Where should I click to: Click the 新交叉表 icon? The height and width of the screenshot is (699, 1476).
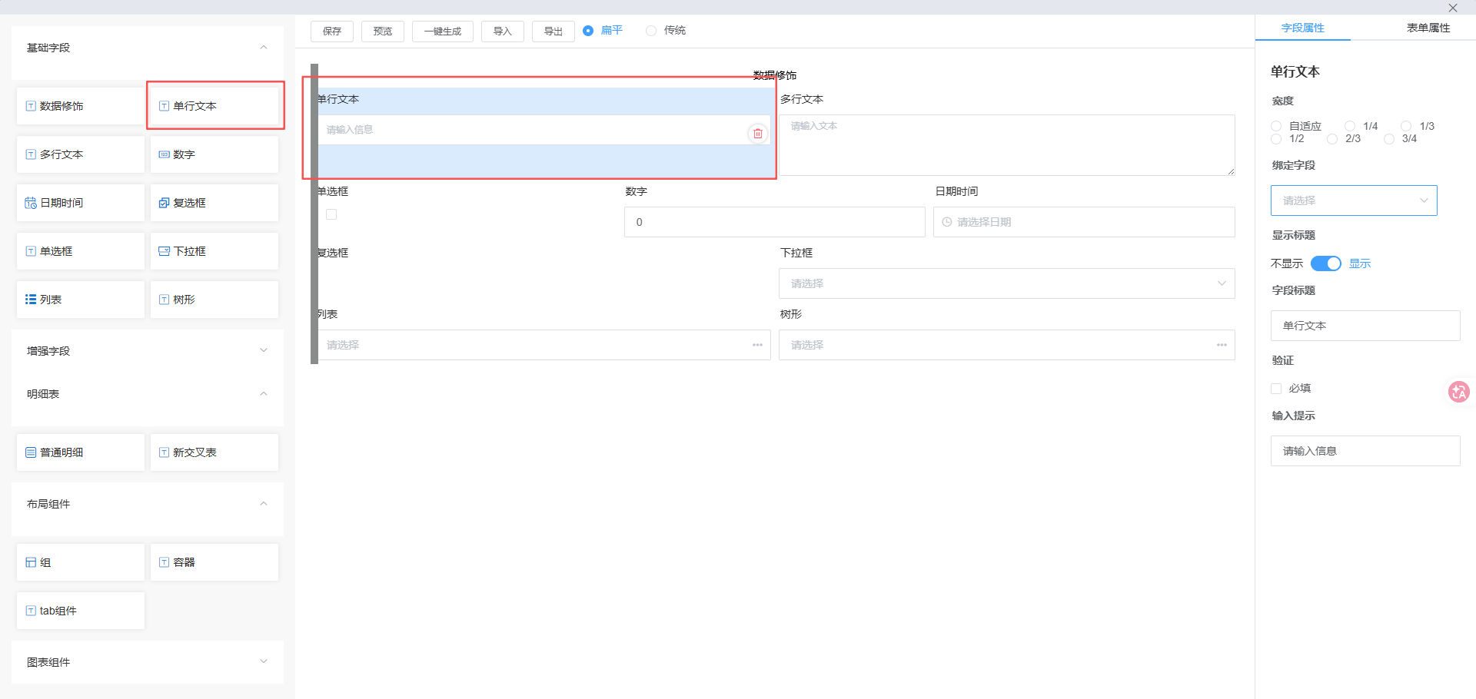[164, 452]
